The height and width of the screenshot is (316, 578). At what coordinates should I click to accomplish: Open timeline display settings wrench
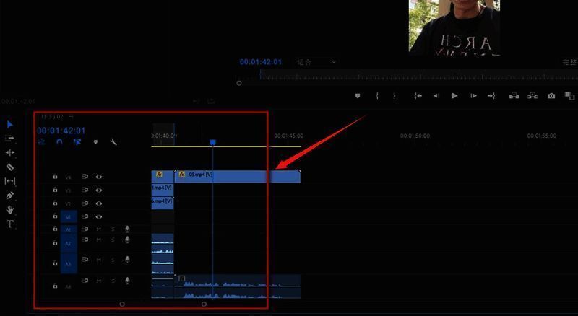pyautogui.click(x=113, y=142)
